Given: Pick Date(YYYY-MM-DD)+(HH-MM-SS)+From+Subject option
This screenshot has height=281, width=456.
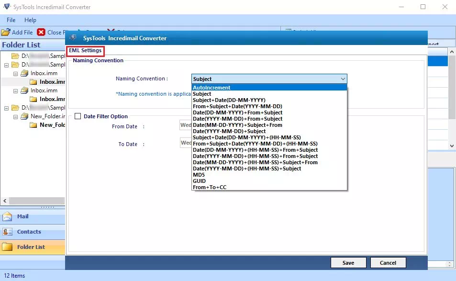Looking at the screenshot, I should point(269,156).
